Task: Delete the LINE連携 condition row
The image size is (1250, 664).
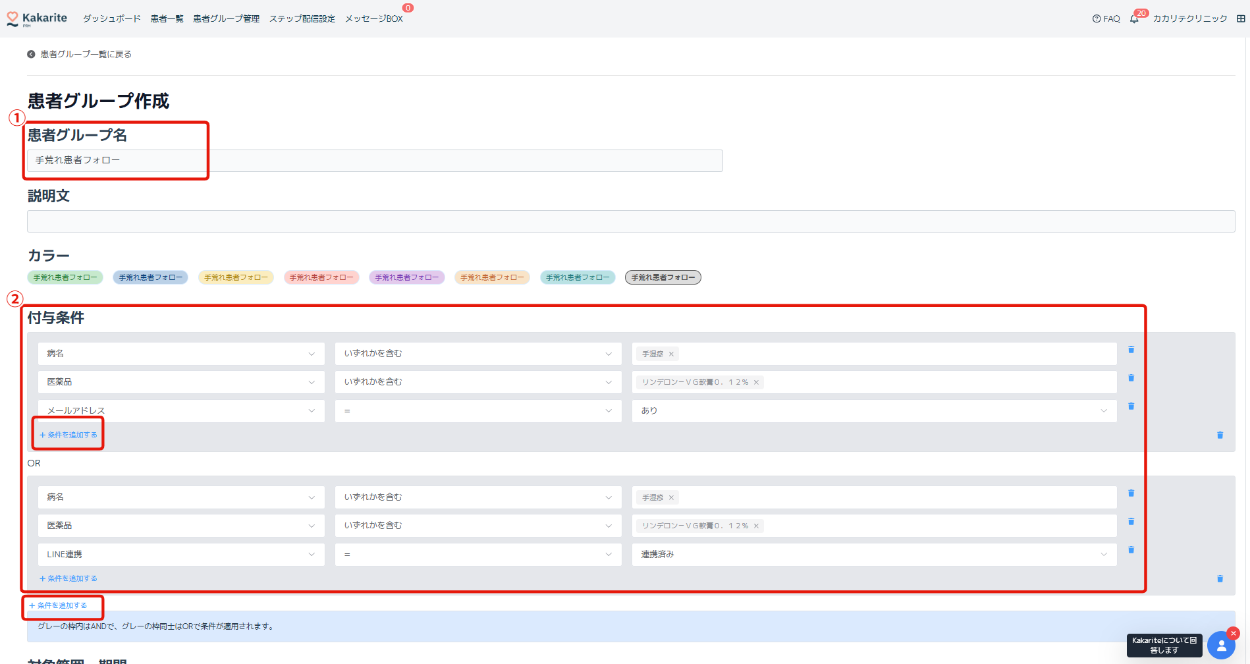Action: (1131, 550)
